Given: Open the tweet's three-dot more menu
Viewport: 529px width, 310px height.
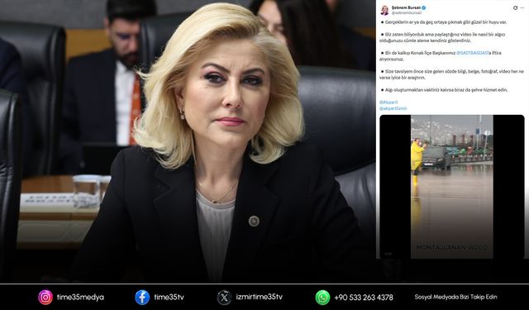Looking at the screenshot, I should click(x=522, y=7).
